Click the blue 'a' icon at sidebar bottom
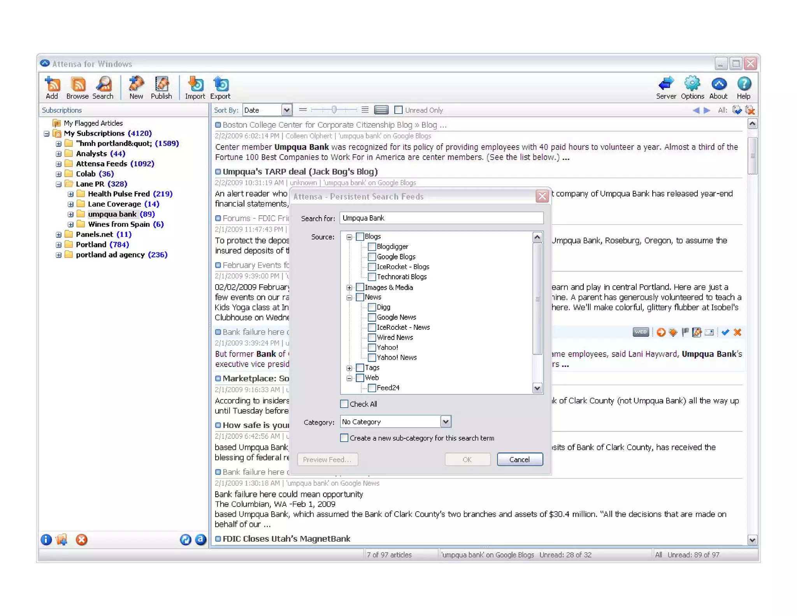 [x=200, y=539]
